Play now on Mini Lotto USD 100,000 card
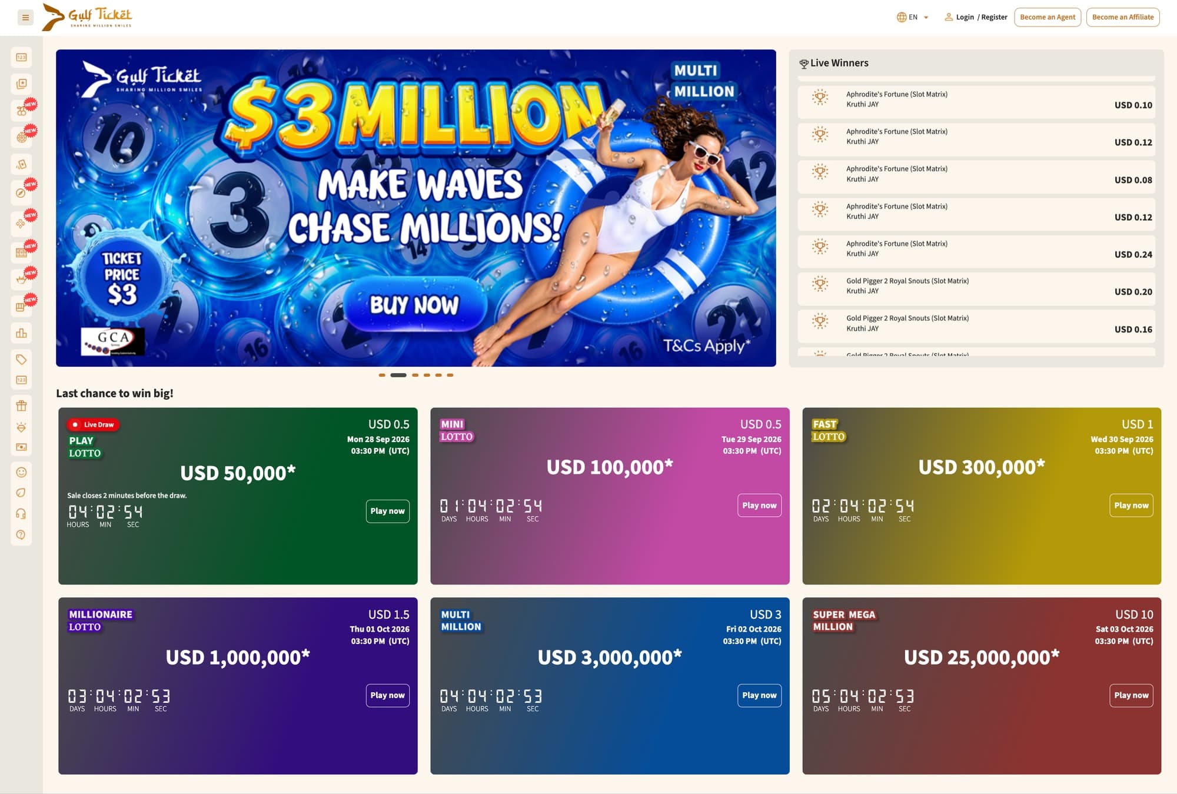Viewport: 1177px width, 794px height. (x=759, y=506)
